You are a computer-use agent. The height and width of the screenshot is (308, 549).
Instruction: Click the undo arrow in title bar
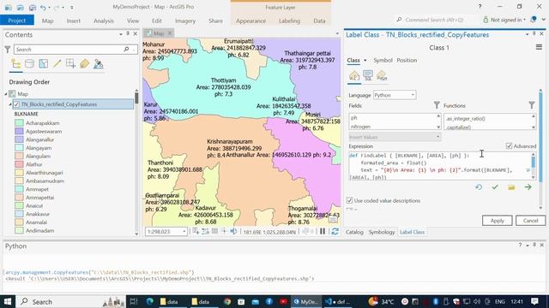43,7
